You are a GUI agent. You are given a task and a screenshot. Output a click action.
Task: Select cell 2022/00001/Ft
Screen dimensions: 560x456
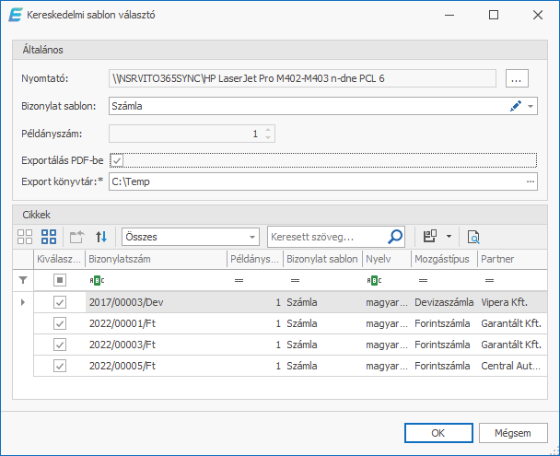(x=156, y=323)
